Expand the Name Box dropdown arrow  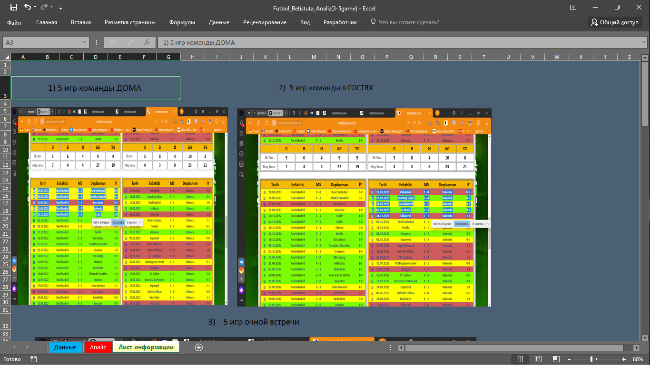(x=85, y=42)
